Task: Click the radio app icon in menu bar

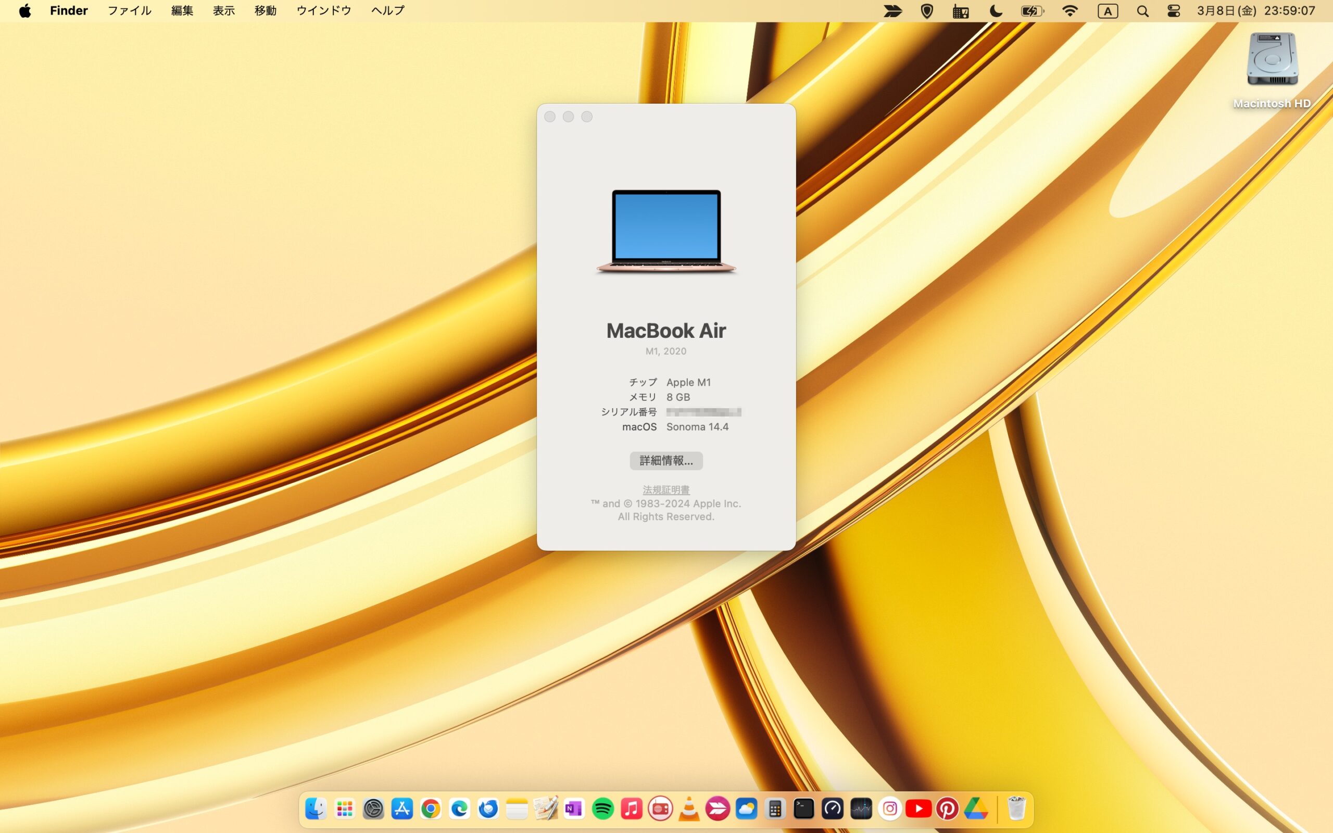Action: click(x=961, y=11)
